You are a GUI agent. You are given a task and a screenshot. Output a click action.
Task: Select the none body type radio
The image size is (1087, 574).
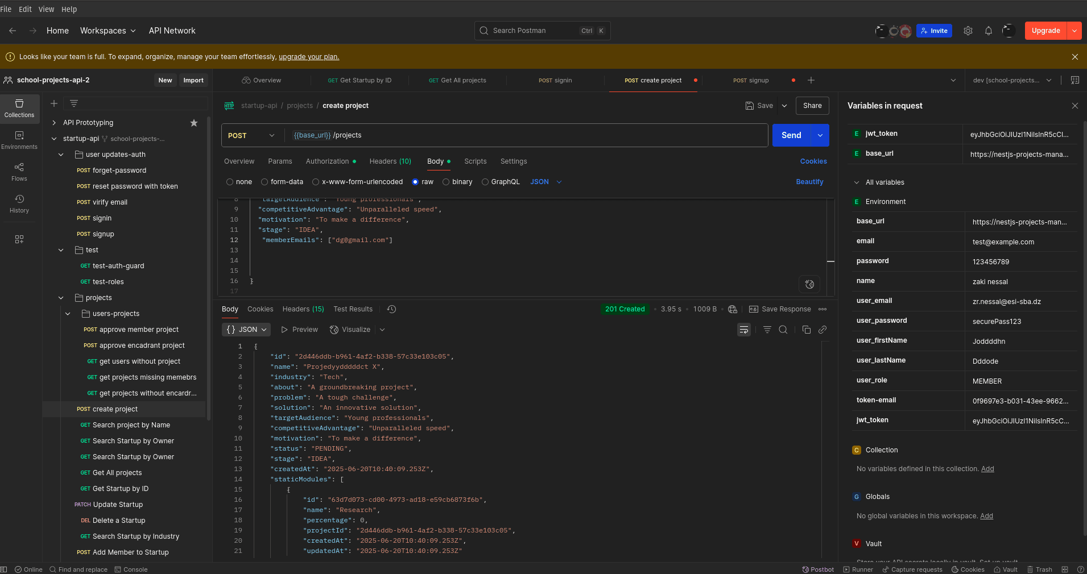(x=230, y=182)
